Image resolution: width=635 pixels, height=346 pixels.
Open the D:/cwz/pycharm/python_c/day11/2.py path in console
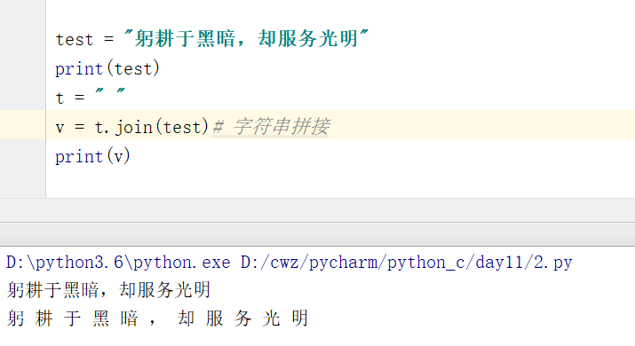click(x=406, y=263)
